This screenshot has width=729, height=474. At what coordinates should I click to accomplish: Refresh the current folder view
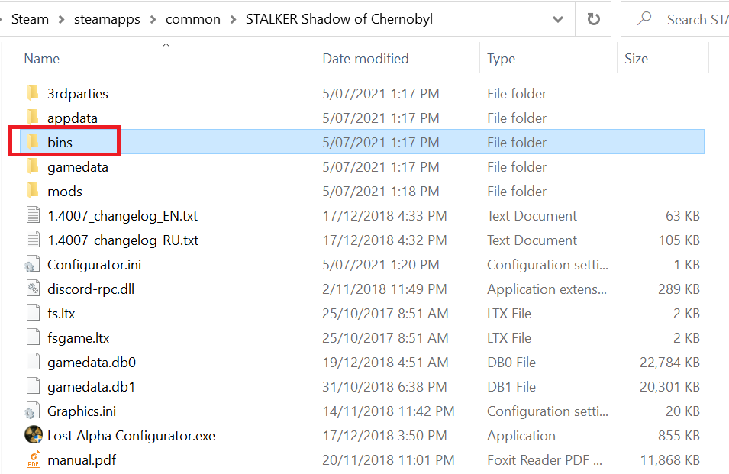click(x=592, y=19)
